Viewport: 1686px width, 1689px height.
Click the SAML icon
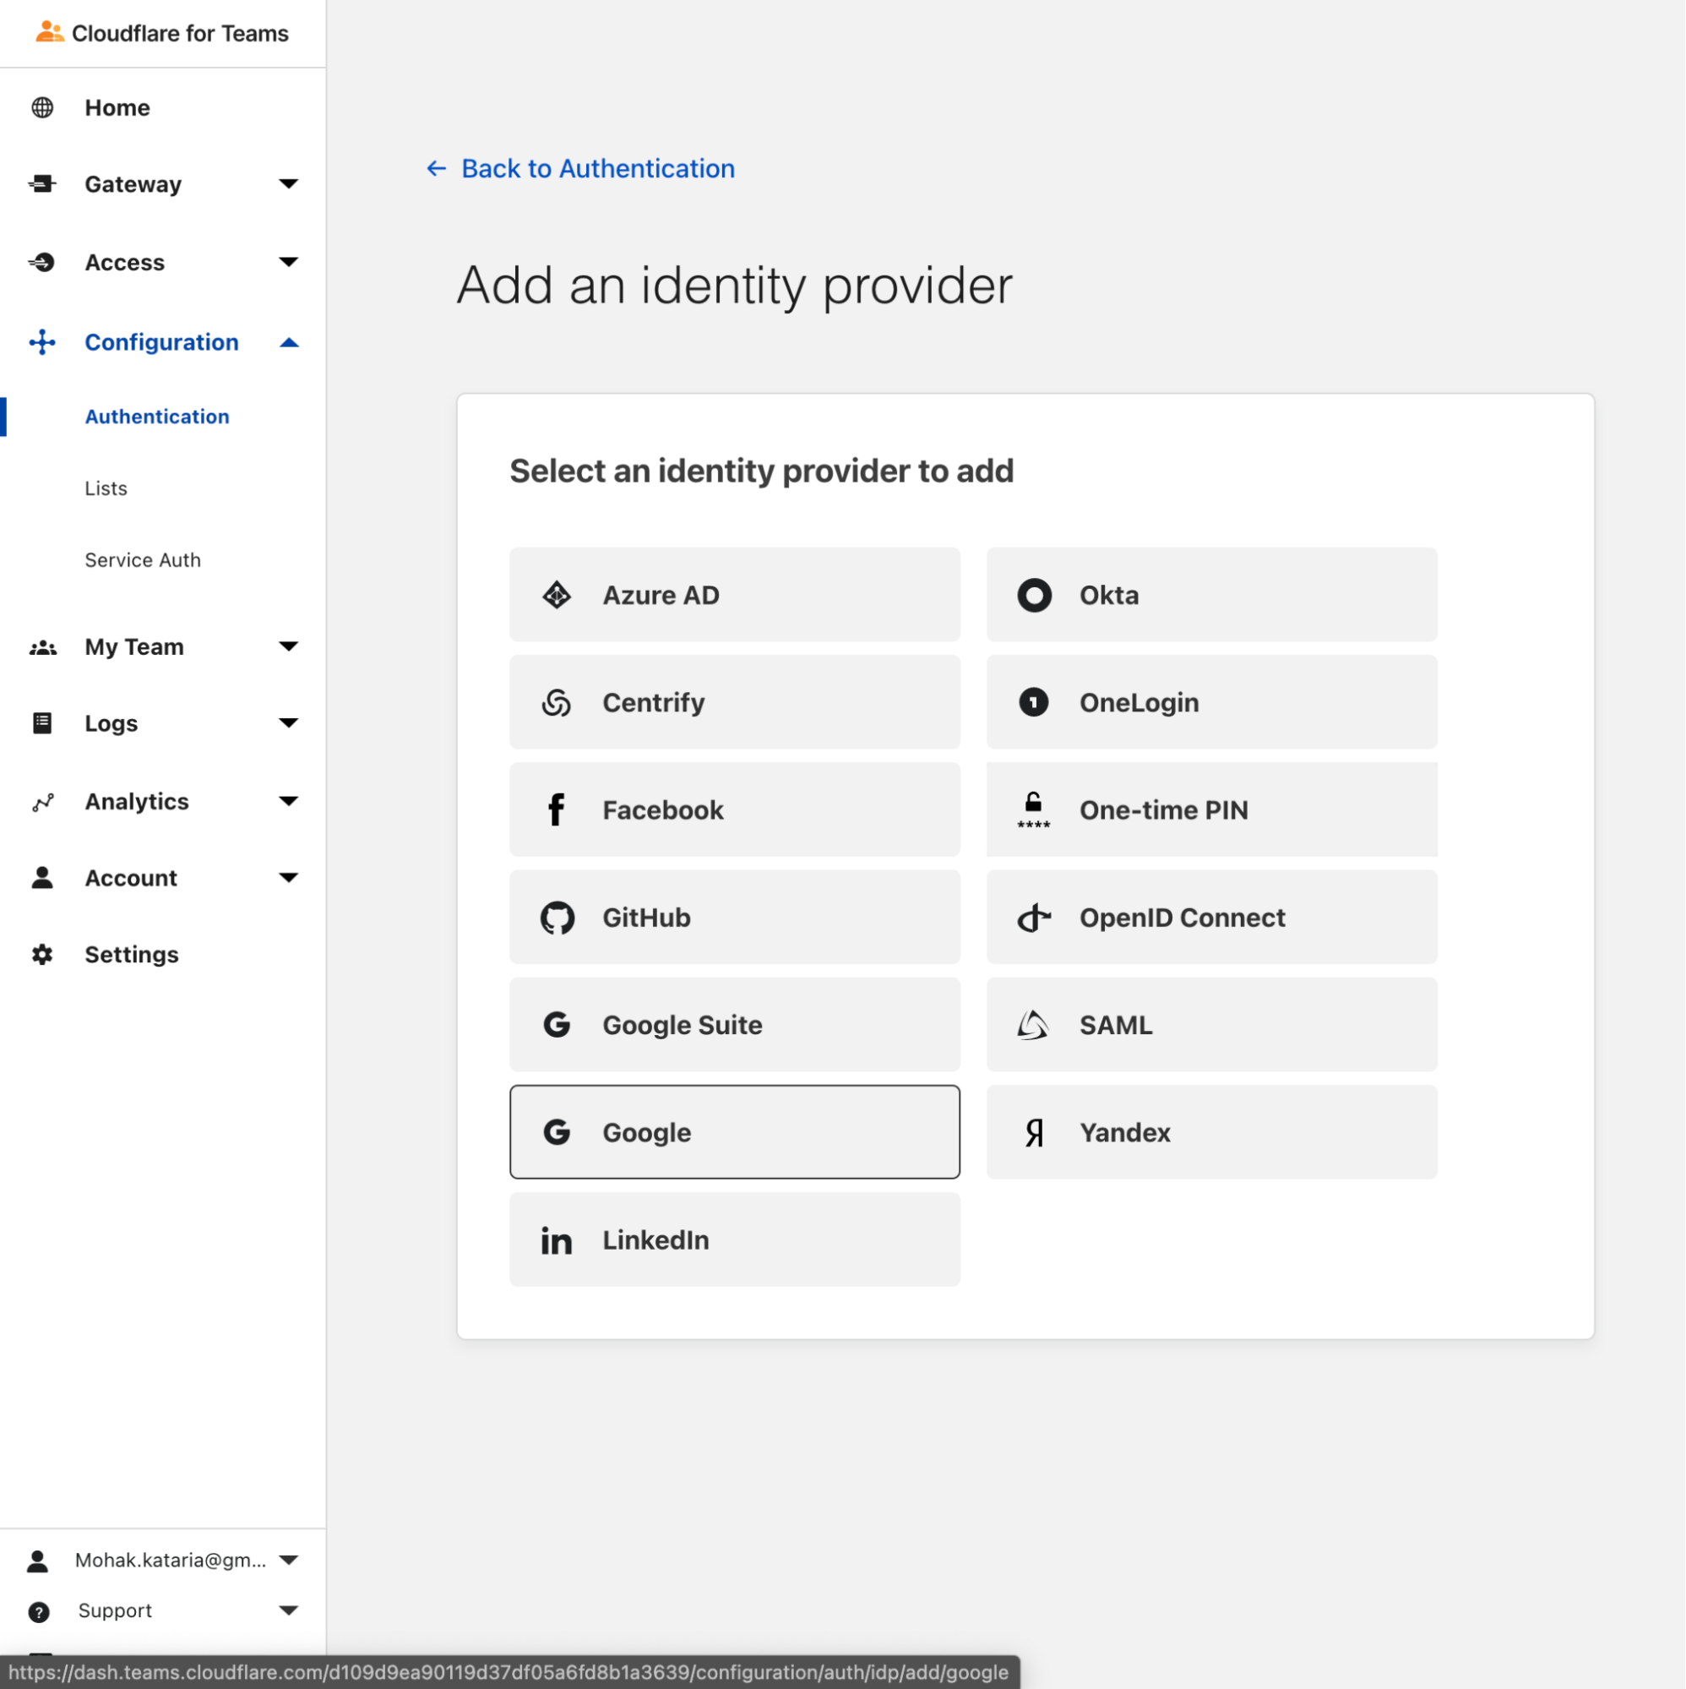1033,1025
